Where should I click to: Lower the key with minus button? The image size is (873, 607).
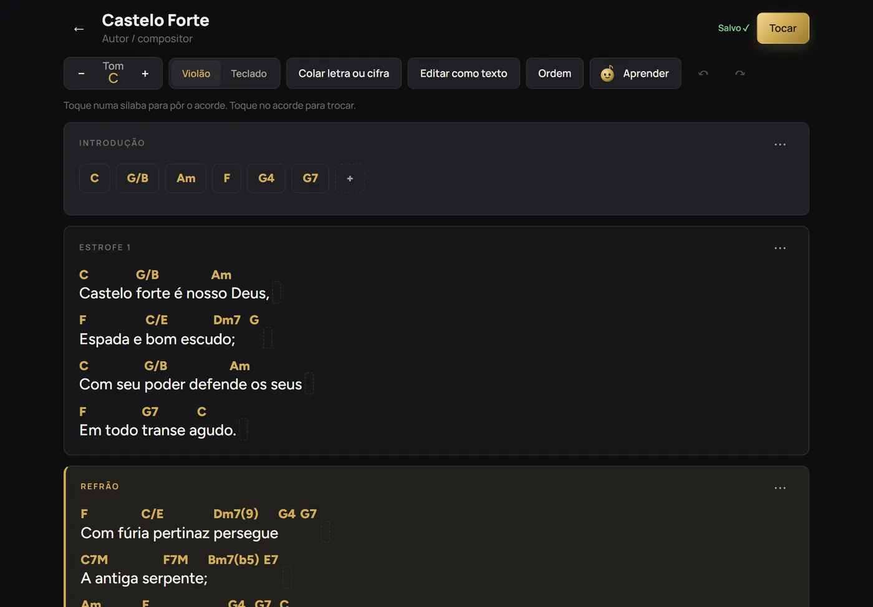81,74
